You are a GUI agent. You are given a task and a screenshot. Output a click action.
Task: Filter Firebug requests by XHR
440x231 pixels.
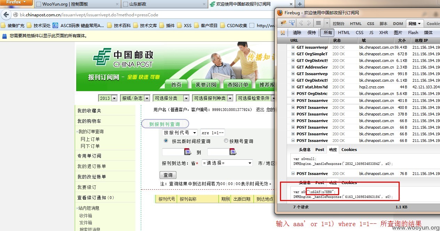coord(383,32)
